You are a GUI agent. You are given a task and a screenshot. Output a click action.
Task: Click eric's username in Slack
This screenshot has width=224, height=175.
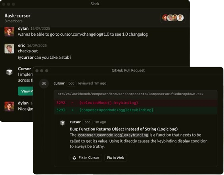[x=21, y=45]
